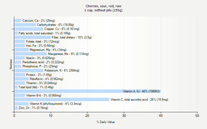Click the Copper bar in the chart
The height and width of the screenshot is (129, 207).
pyautogui.click(x=29, y=29)
